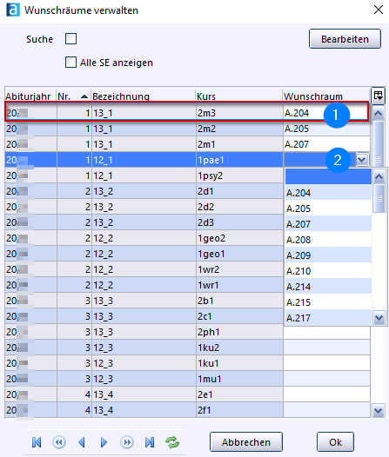Image resolution: width=389 pixels, height=457 pixels.
Task: Pick A.207 from the dropdown list
Action: tap(328, 224)
